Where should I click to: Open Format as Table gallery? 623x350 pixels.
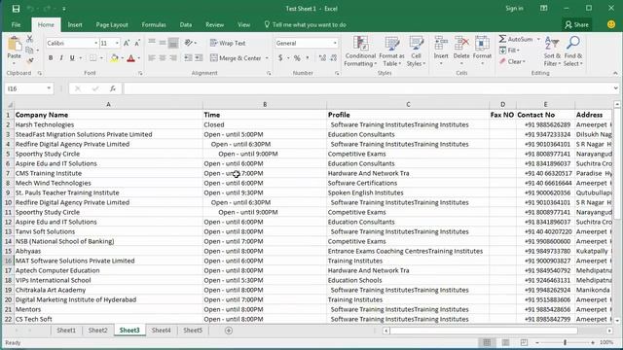(x=391, y=52)
